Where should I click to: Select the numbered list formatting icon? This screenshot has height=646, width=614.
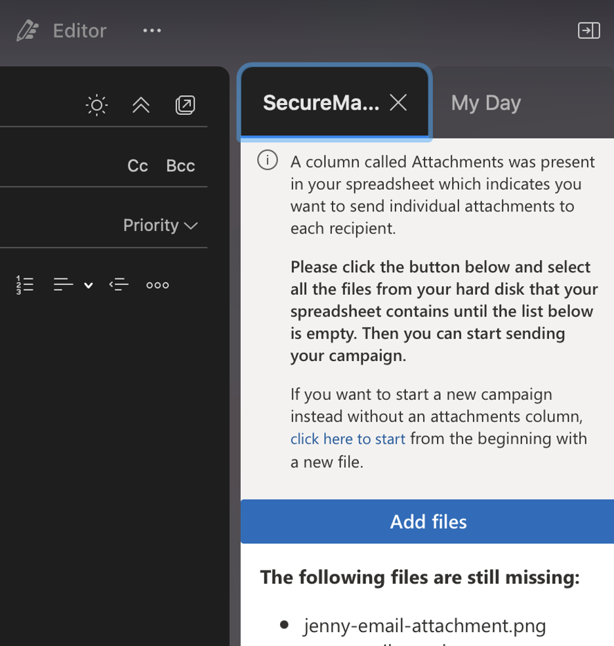[25, 284]
